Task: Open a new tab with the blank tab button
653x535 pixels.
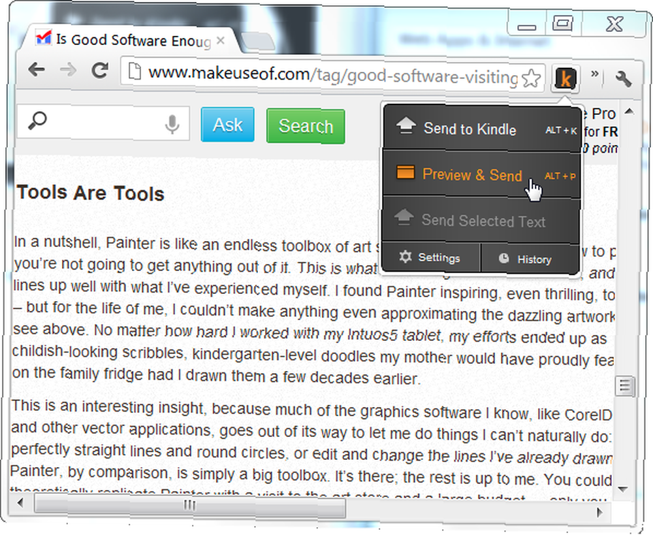Action: click(257, 42)
